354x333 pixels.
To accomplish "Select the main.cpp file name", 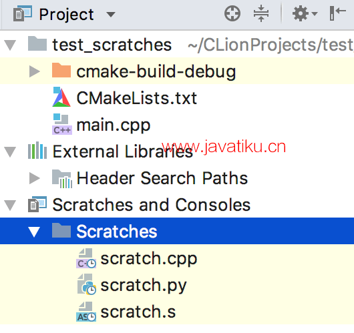I will (x=114, y=125).
